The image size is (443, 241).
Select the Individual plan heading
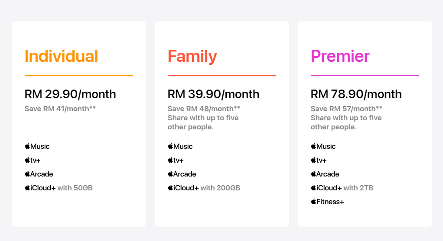tap(61, 56)
